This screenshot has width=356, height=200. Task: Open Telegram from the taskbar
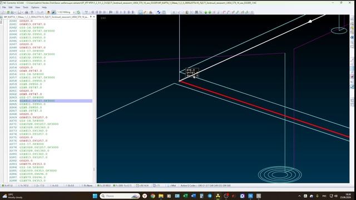coord(210,196)
